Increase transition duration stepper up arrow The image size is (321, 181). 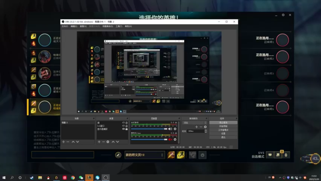coord(206,130)
